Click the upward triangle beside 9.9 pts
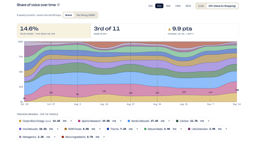The width and height of the screenshot is (256, 144). 169,29
